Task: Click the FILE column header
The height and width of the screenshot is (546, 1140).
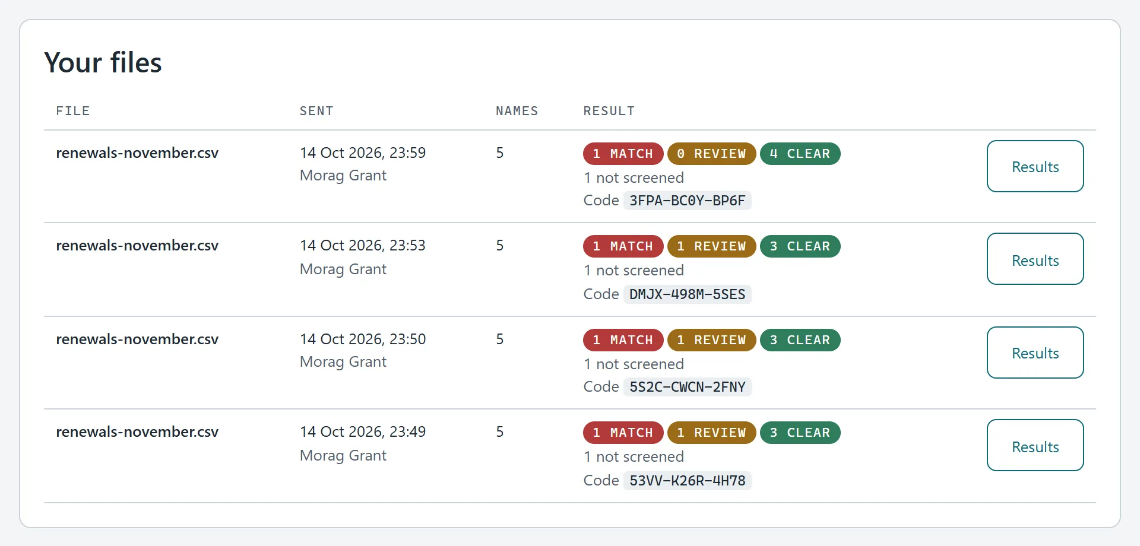Action: tap(73, 111)
